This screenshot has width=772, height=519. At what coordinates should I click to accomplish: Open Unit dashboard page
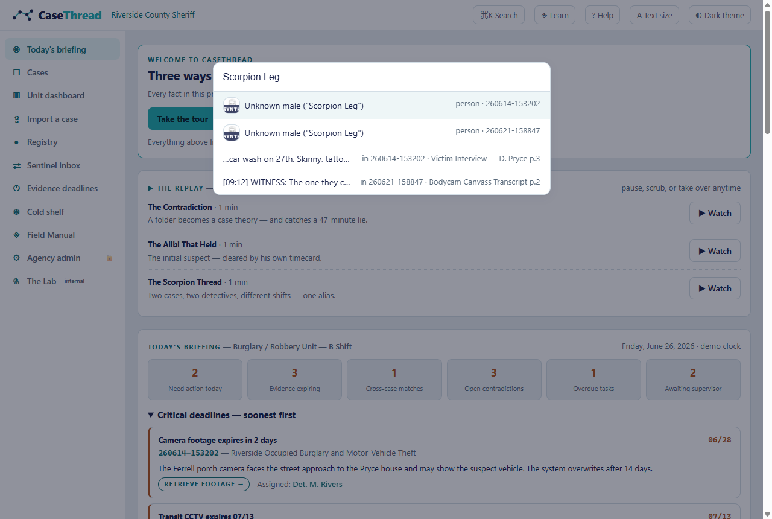point(62,95)
